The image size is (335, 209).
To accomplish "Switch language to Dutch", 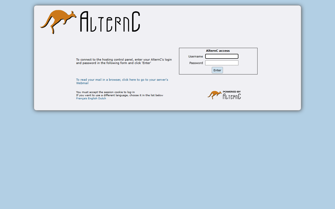I will 102,98.
